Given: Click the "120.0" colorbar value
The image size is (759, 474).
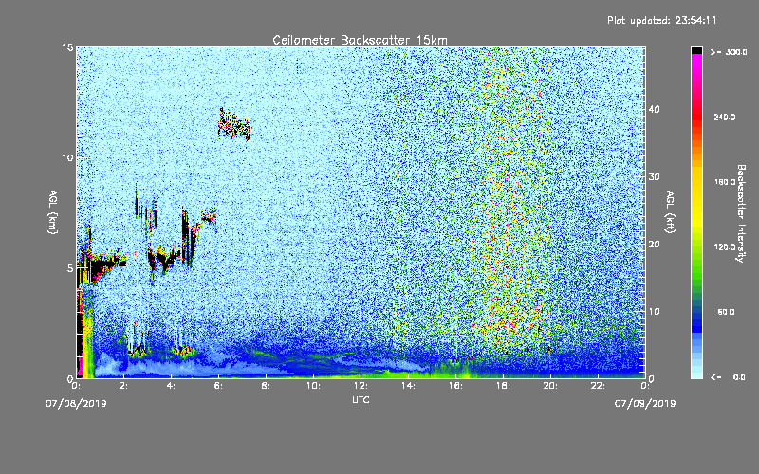Looking at the screenshot, I should pos(725,247).
